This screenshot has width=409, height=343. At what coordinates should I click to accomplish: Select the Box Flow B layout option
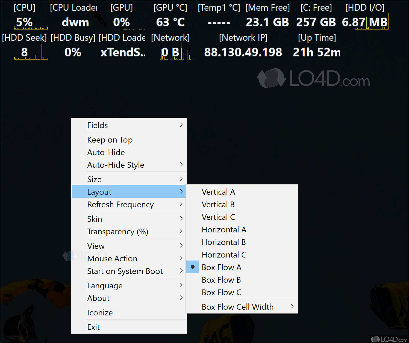pyautogui.click(x=221, y=280)
